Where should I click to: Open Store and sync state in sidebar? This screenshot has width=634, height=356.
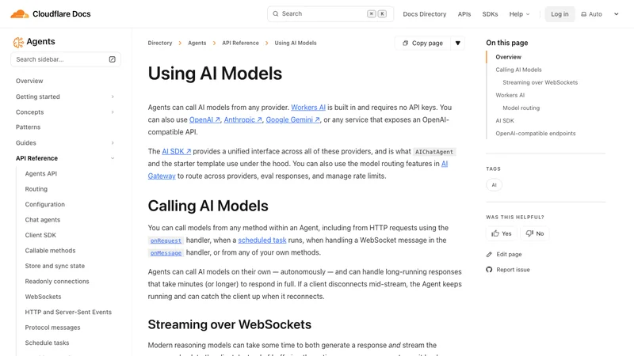tap(55, 266)
